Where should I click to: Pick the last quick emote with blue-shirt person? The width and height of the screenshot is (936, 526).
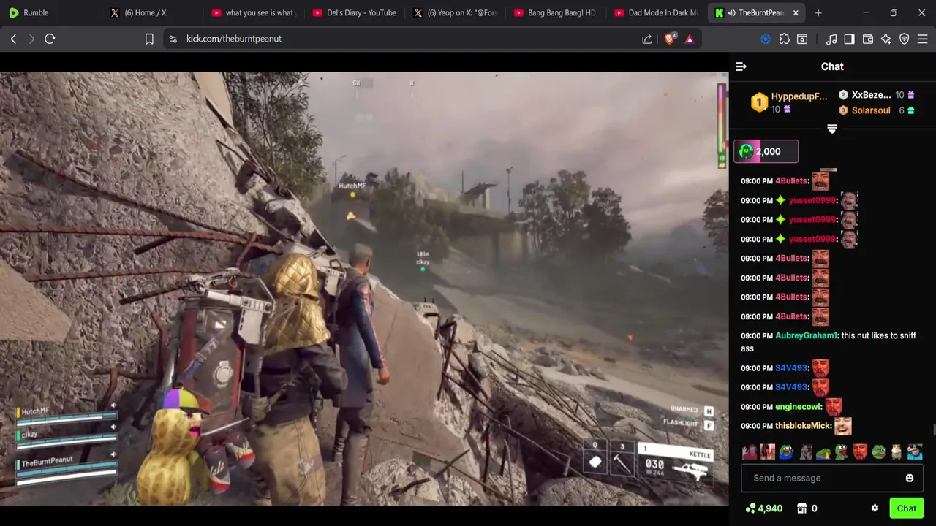(915, 452)
